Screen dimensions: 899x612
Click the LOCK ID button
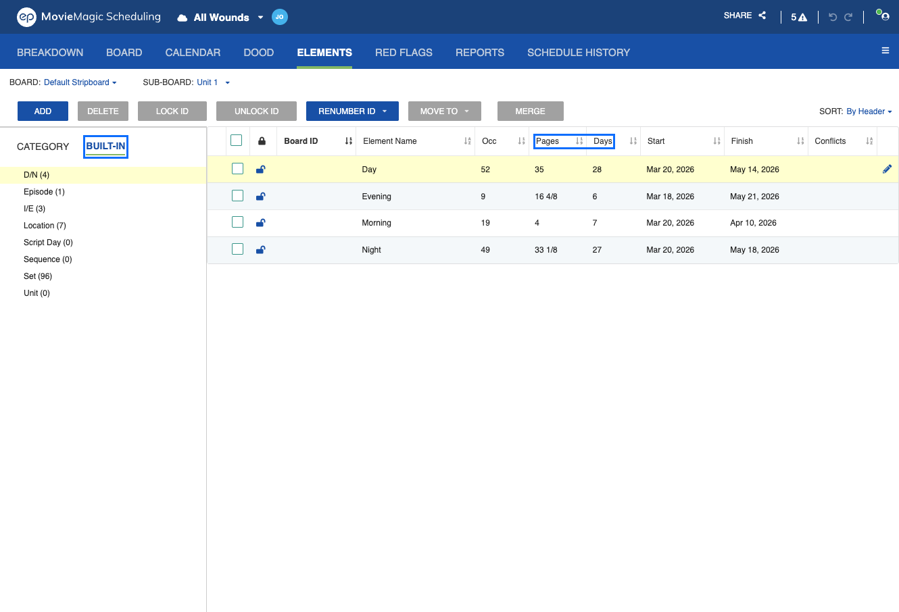tap(172, 111)
